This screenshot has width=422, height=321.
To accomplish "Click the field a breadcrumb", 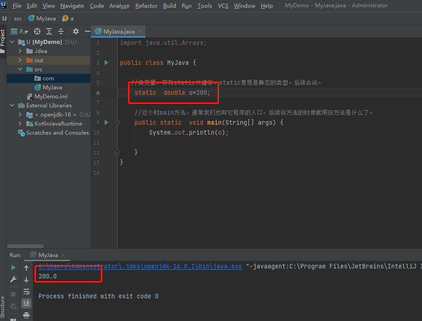I will [x=68, y=19].
